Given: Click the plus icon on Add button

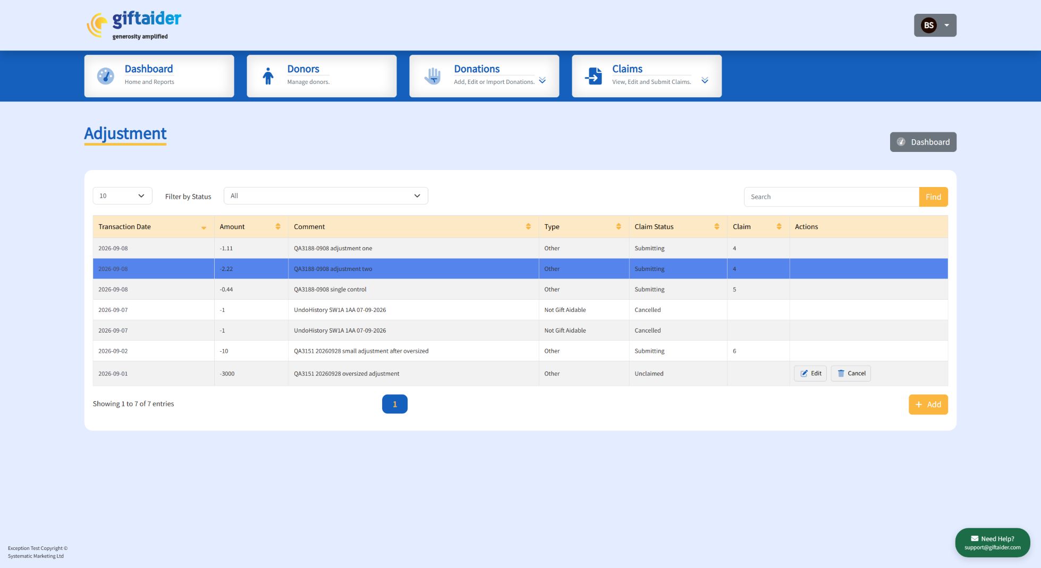Looking at the screenshot, I should click(919, 404).
